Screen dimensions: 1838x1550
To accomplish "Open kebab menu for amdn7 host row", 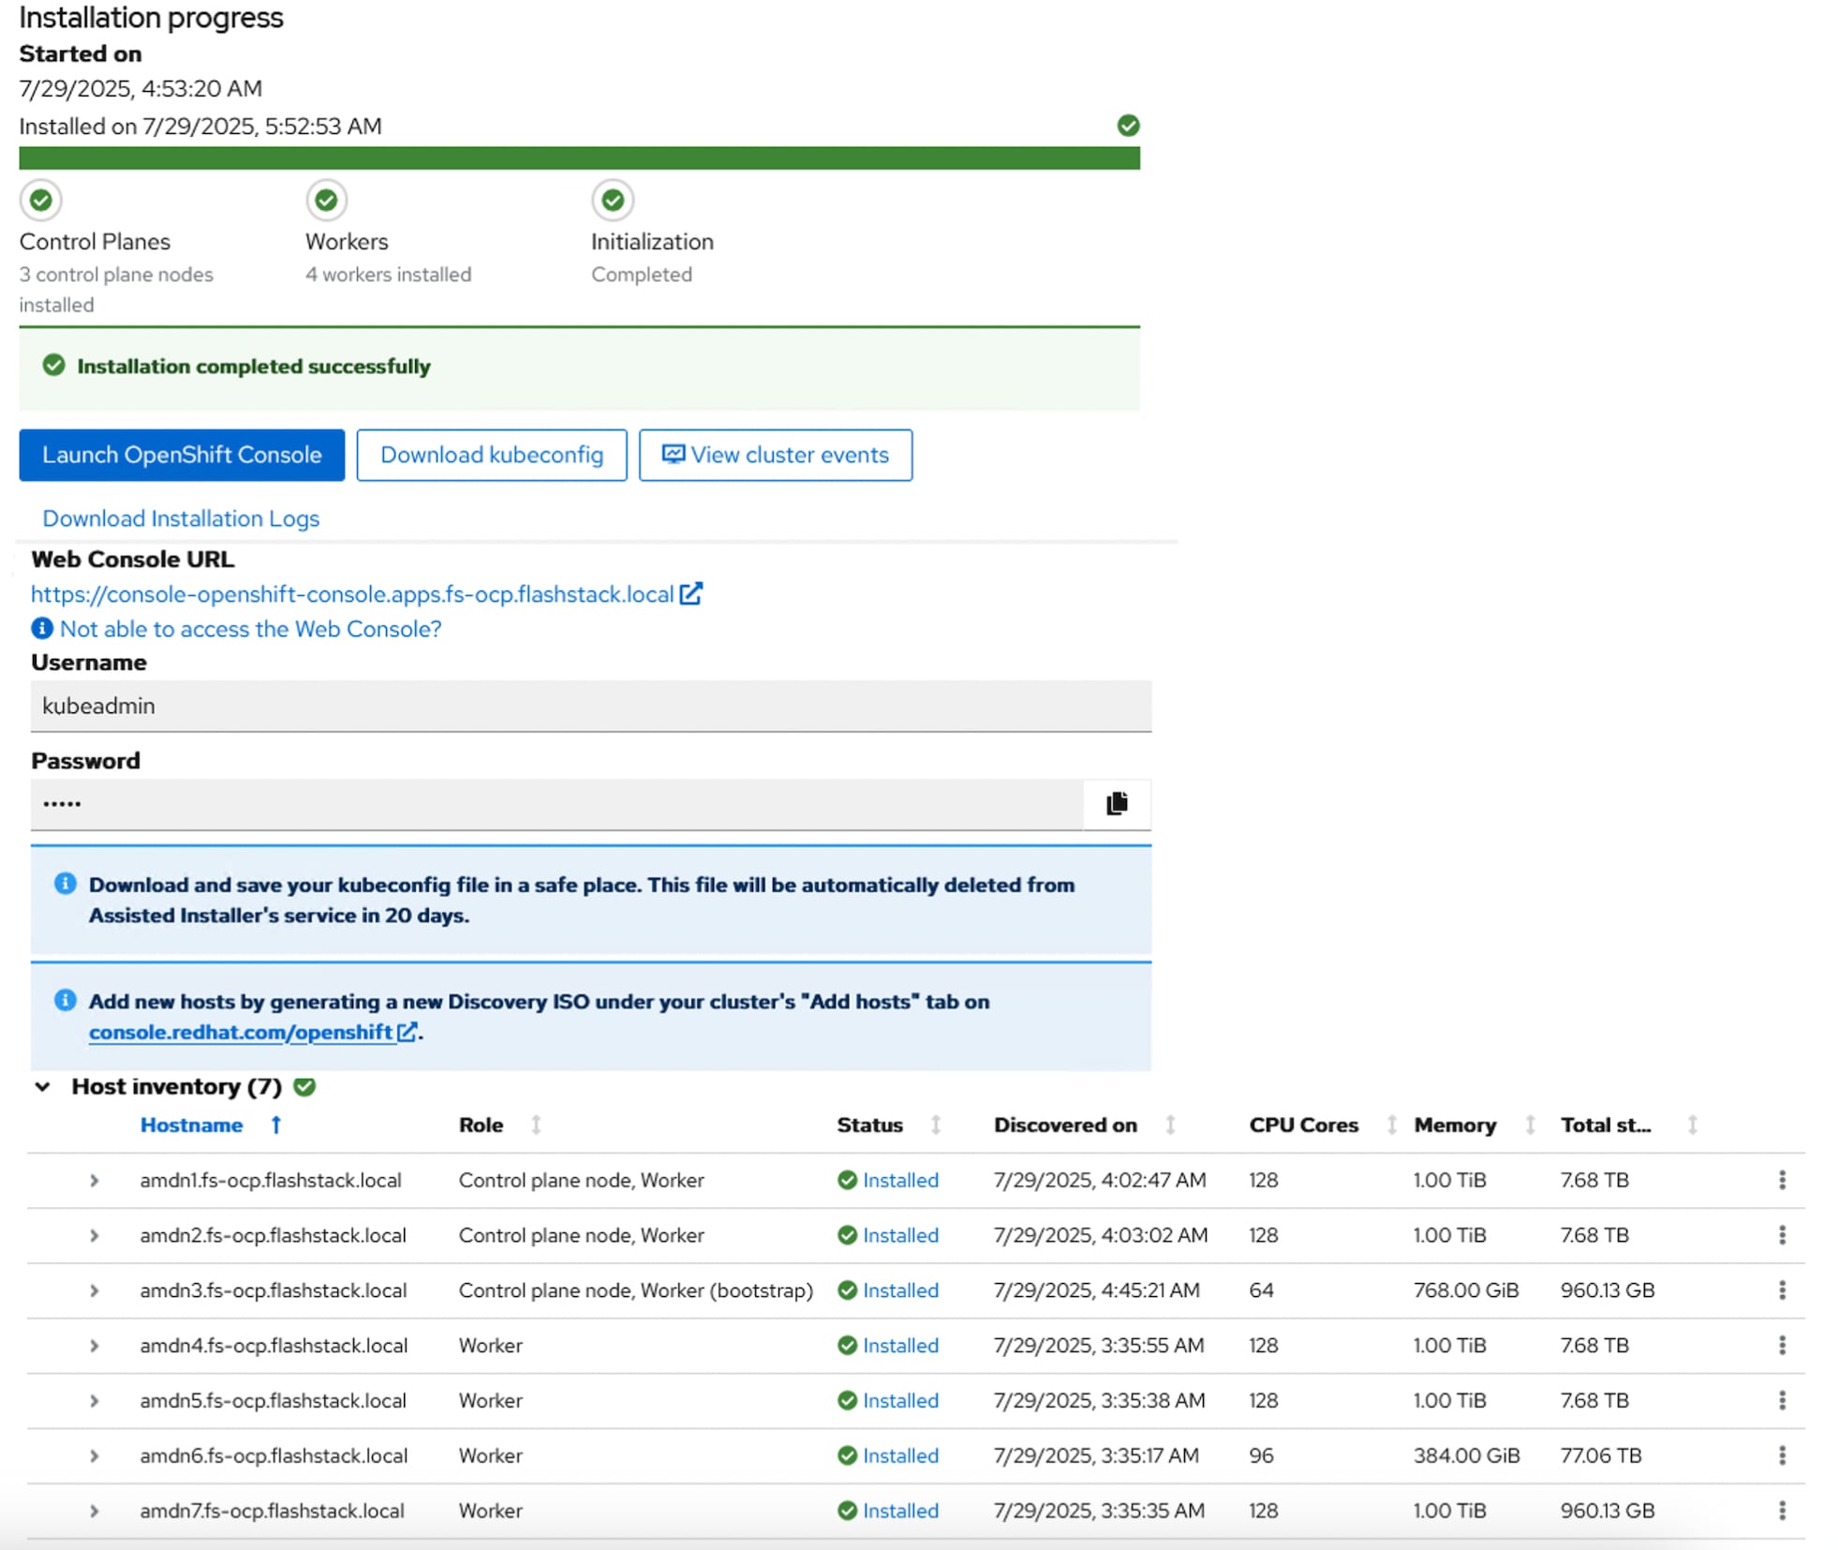I will click(1781, 1511).
